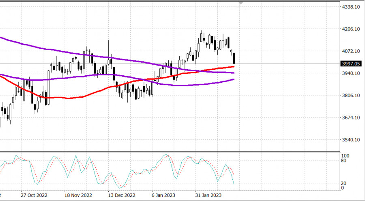365x201 pixels.
Task: Click the gray chart shift triangle marker
Action: [241, 3]
